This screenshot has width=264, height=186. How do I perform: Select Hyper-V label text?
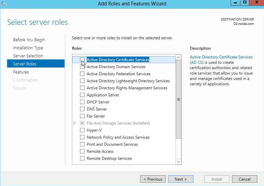pos(94,130)
